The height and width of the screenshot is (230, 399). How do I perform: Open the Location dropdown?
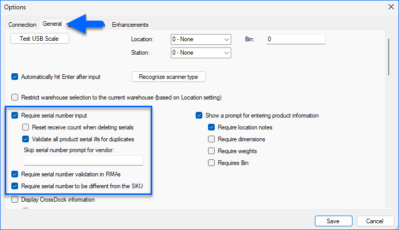(x=200, y=39)
